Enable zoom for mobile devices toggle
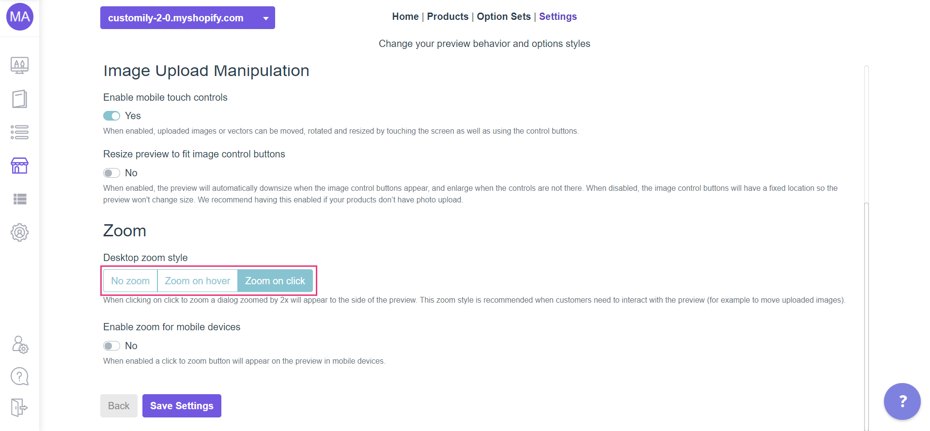This screenshot has width=930, height=431. tap(111, 346)
